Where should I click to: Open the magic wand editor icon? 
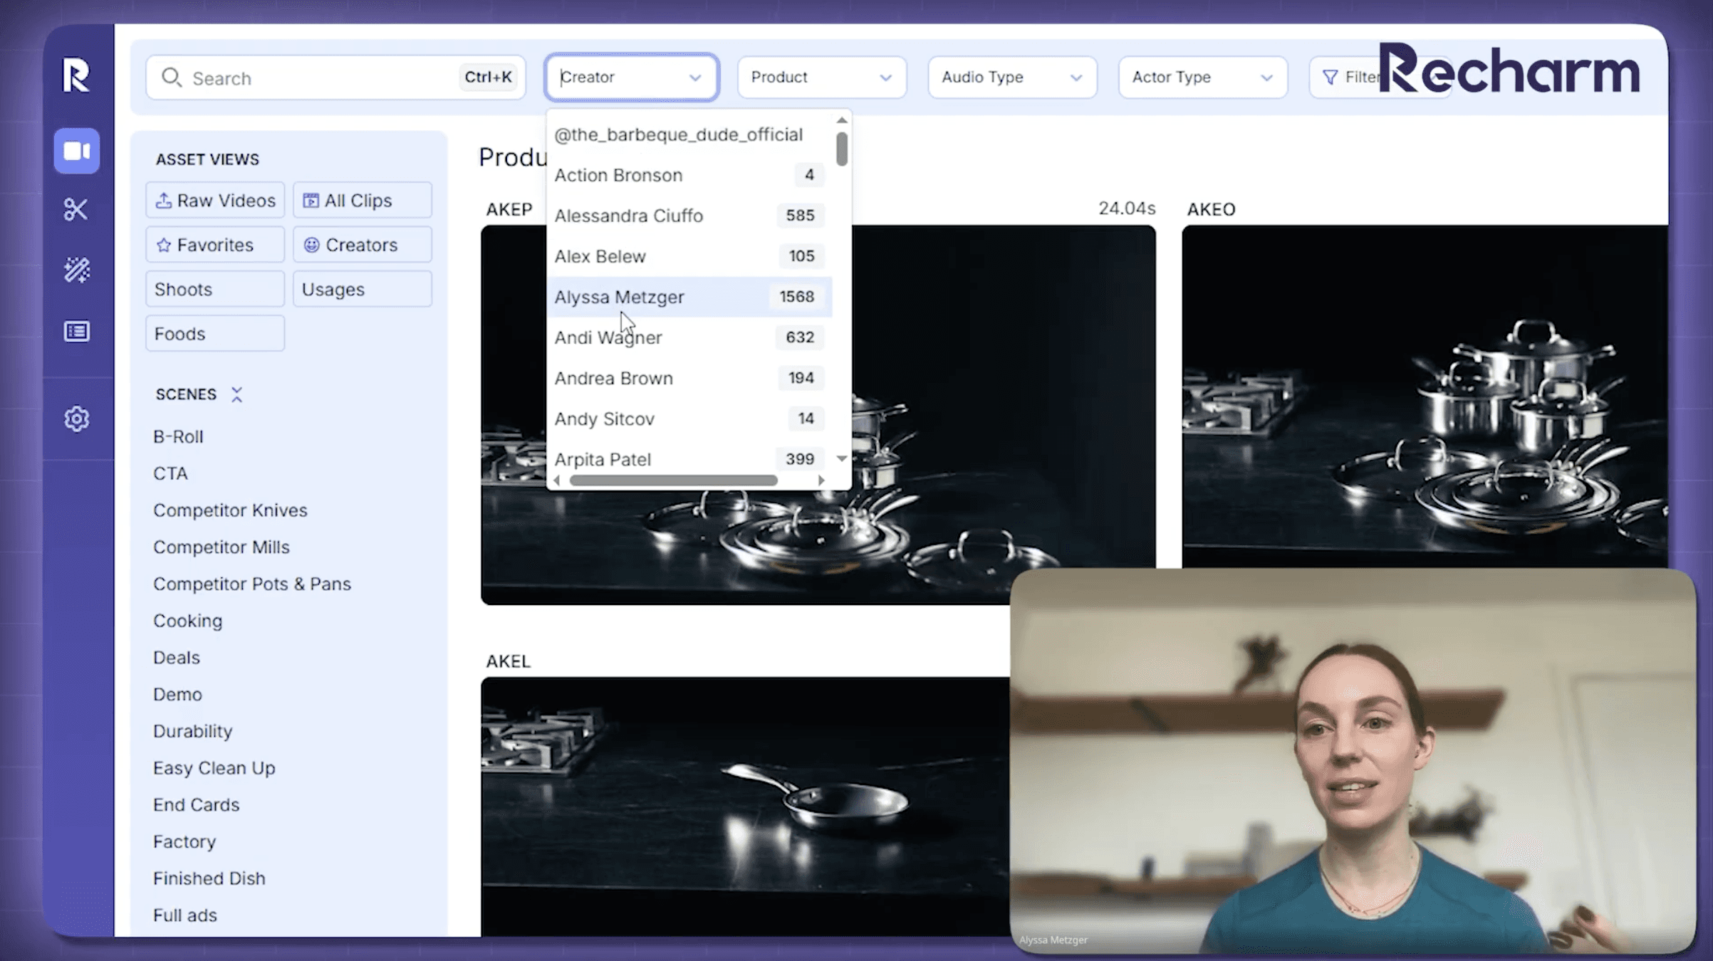pos(76,270)
